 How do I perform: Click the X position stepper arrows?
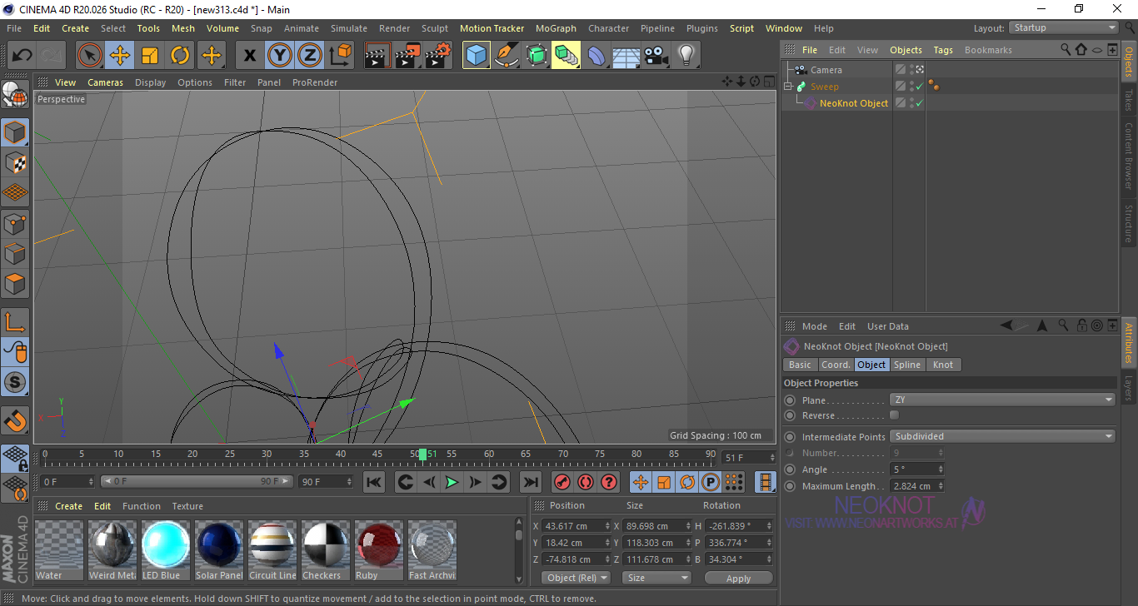[606, 526]
